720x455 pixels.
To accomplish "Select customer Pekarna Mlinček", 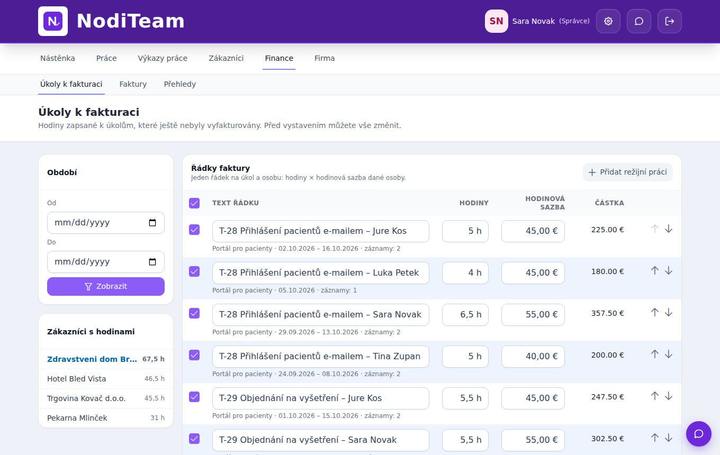I will 106,418.
